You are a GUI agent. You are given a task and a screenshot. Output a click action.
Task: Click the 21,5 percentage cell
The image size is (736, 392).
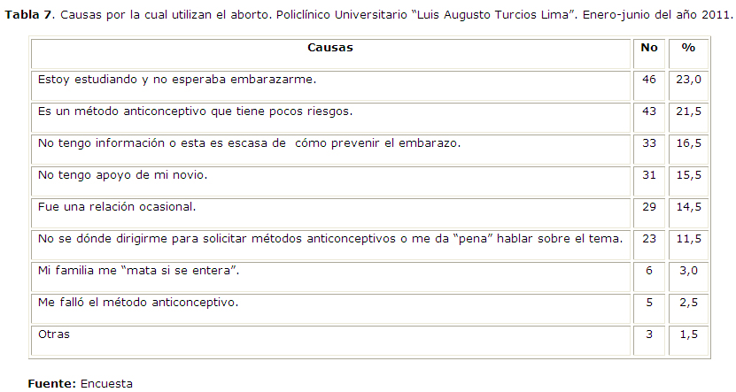688,111
